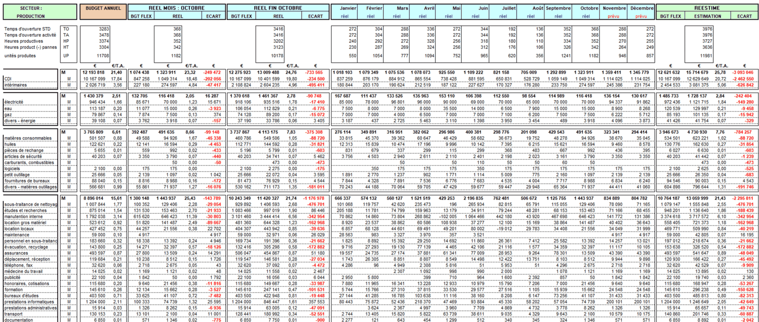Click the Avril month header

(429, 8)
